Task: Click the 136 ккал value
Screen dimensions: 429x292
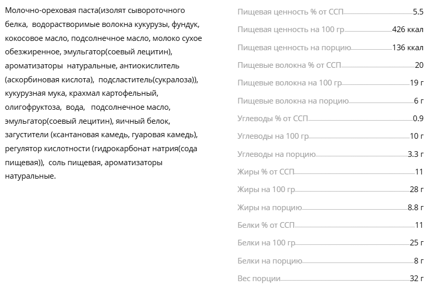Action: tap(408, 48)
